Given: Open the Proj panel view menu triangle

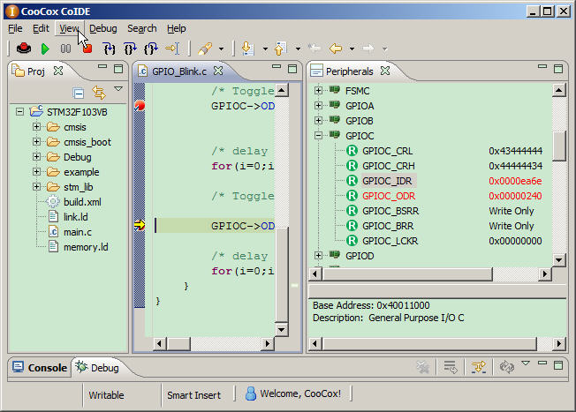Looking at the screenshot, I should (x=118, y=89).
